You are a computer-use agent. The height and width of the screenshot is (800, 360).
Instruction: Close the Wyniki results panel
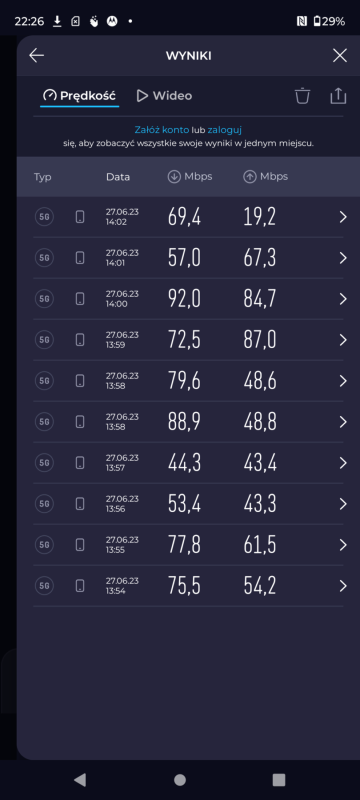(339, 55)
